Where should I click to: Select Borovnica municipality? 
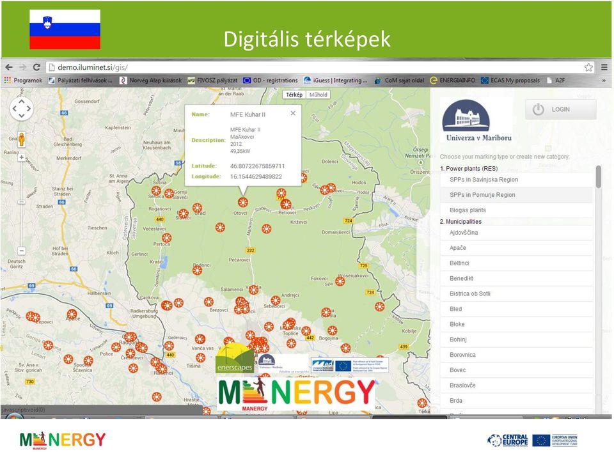pyautogui.click(x=516, y=355)
